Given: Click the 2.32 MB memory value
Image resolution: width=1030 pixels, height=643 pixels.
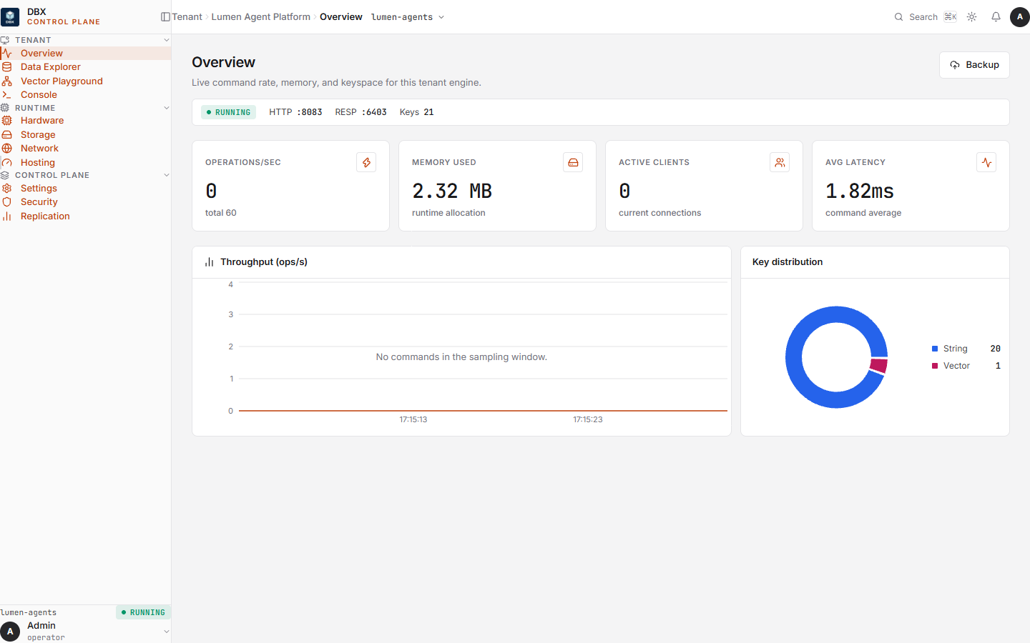Looking at the screenshot, I should coord(452,191).
